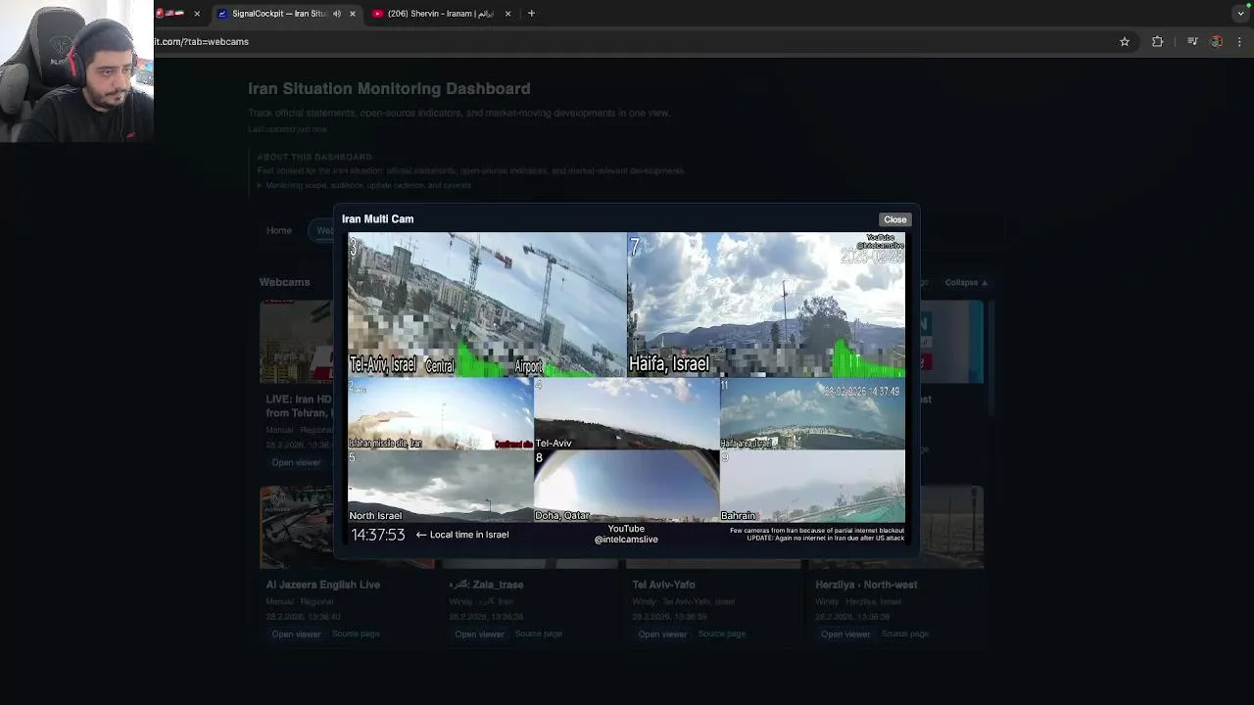Click the Bahrain camera feed
This screenshot has width=1254, height=705.
[812, 486]
